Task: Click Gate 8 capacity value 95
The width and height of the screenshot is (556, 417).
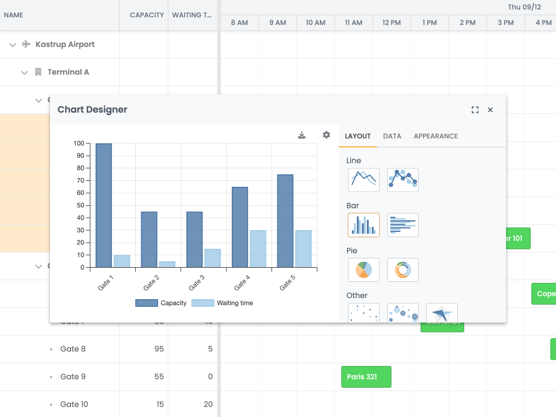Action: pos(159,349)
